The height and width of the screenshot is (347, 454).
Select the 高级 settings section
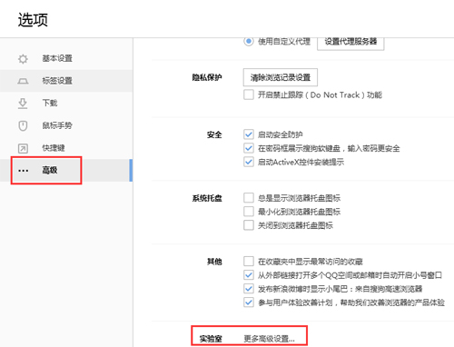66,170
